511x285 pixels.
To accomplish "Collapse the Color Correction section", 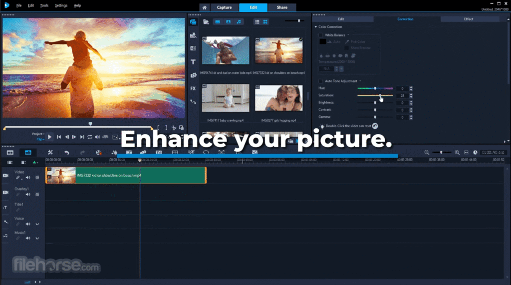I will pyautogui.click(x=315, y=27).
